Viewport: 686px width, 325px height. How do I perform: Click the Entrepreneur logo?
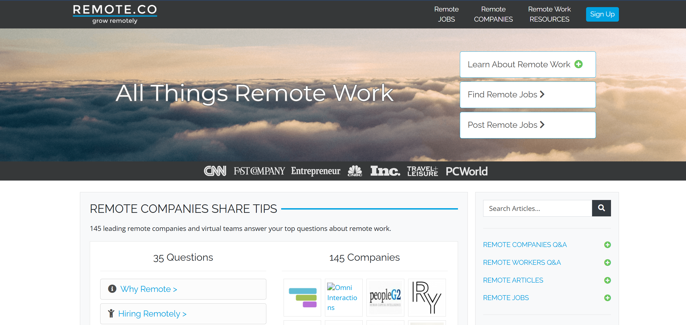coord(316,171)
